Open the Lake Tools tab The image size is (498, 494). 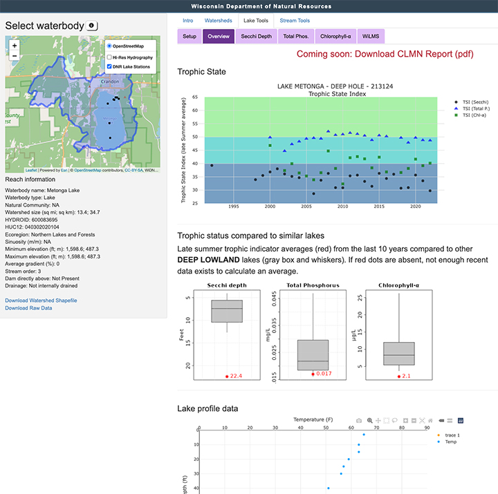(x=256, y=21)
